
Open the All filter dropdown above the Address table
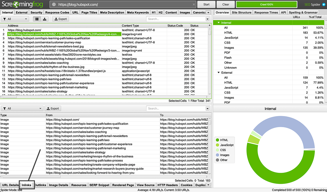[15, 19]
